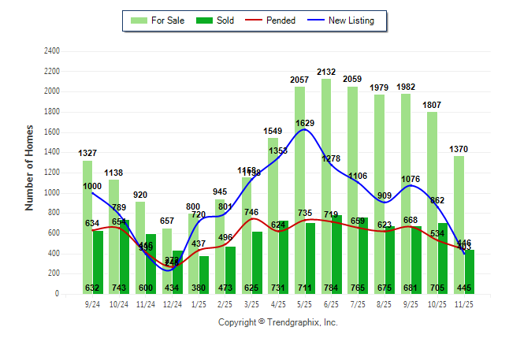Click the Pended data point labeled 746

(x=251, y=218)
